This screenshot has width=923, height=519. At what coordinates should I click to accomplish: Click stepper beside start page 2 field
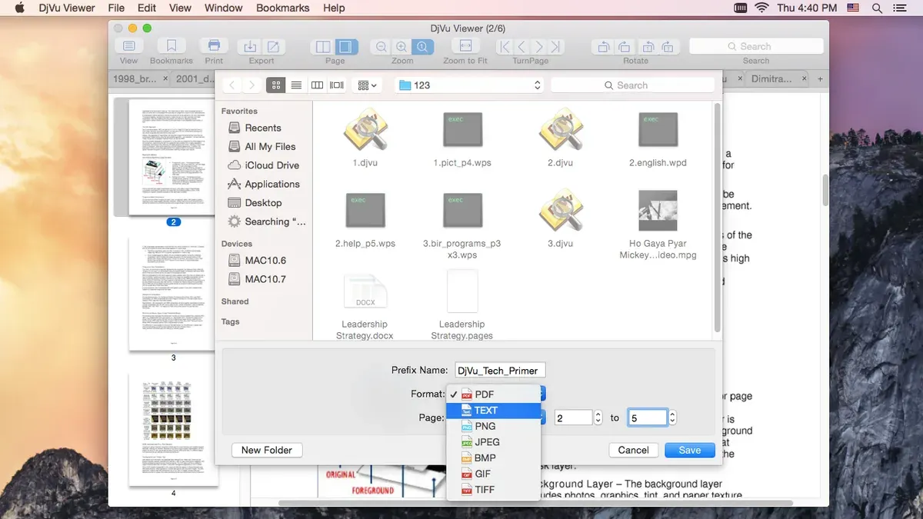click(598, 418)
